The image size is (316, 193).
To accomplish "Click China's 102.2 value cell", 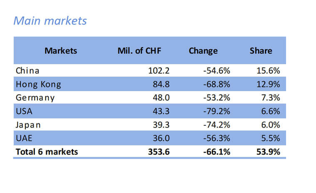I will point(159,71).
